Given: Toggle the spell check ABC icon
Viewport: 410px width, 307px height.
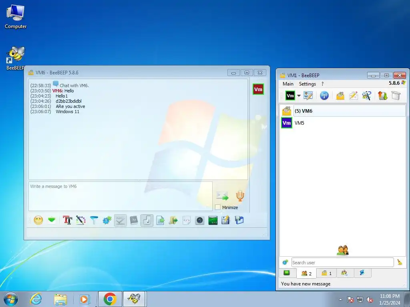Looking at the screenshot, I should (120, 220).
